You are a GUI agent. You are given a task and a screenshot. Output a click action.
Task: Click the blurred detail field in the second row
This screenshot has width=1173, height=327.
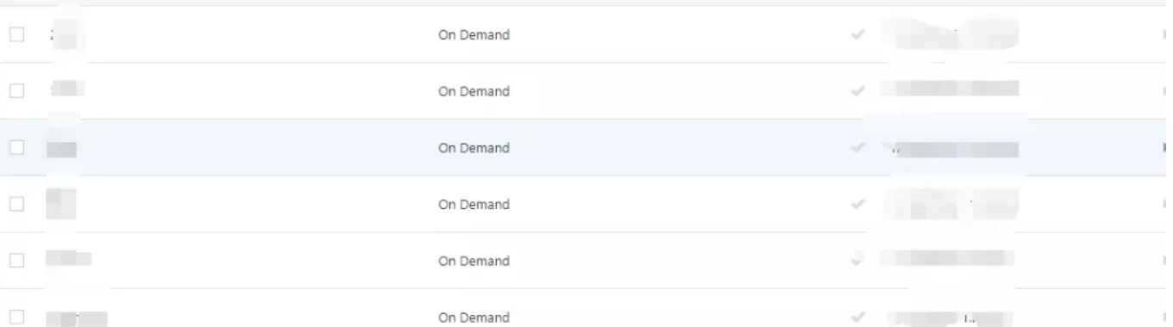click(950, 88)
